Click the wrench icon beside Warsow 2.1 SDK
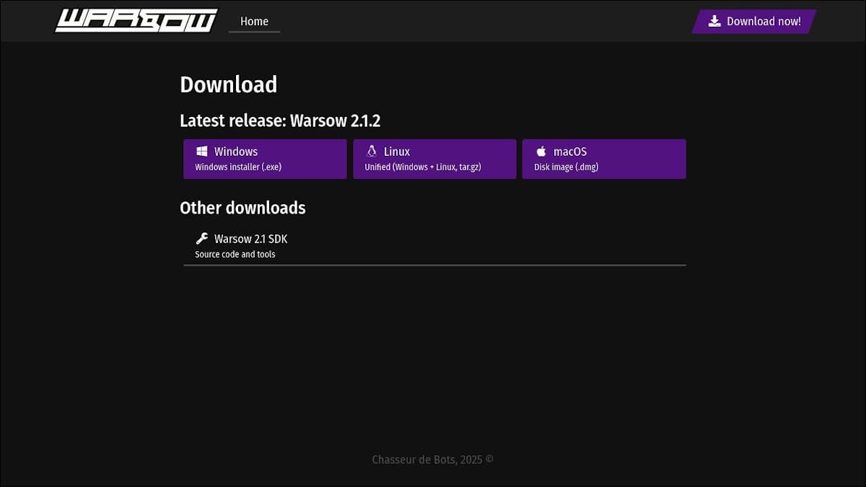 pyautogui.click(x=202, y=239)
